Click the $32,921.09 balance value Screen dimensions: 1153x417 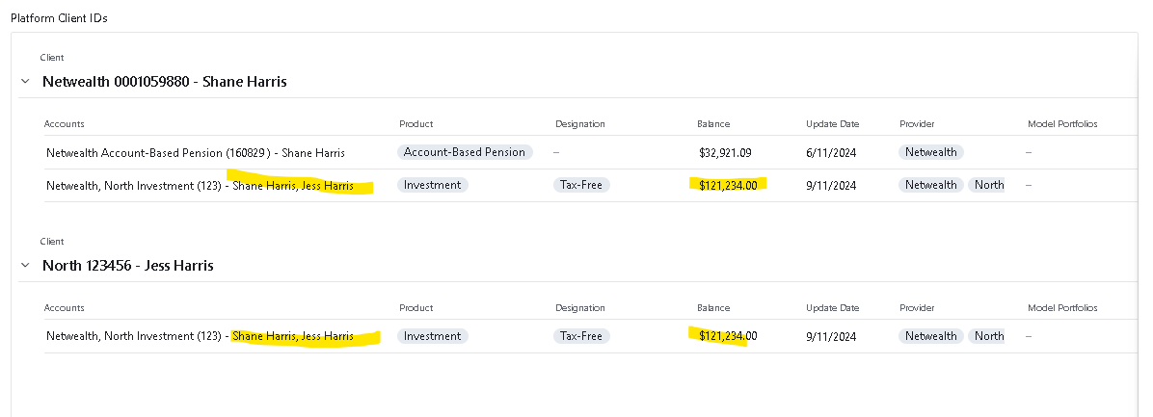point(725,153)
